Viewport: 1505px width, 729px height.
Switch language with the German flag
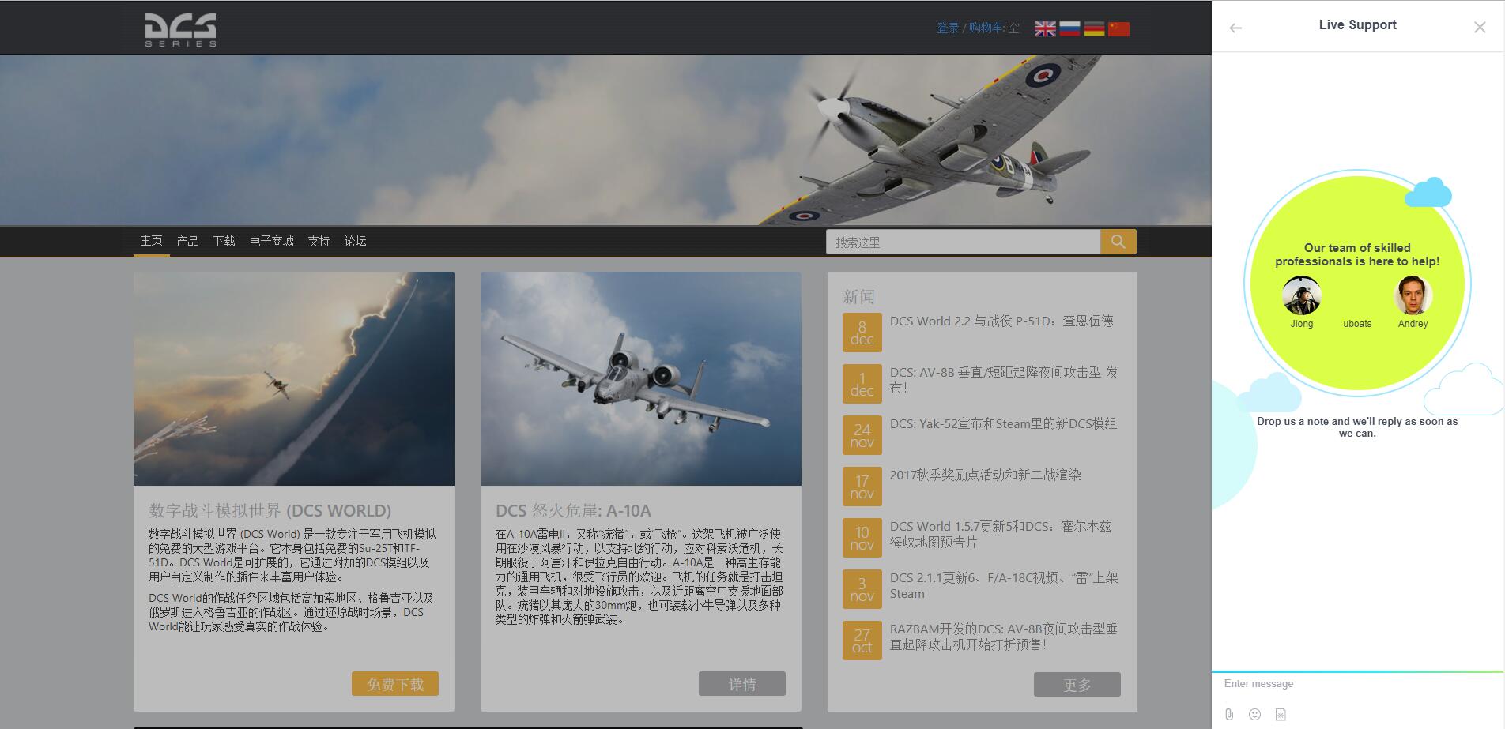click(x=1094, y=28)
